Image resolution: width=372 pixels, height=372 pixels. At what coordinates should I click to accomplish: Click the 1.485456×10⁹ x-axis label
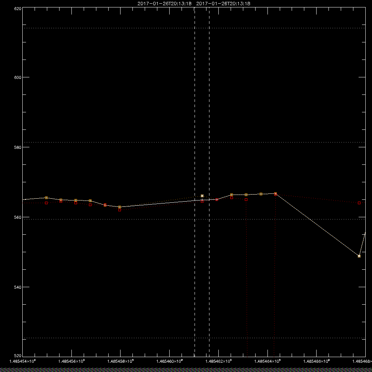(x=72, y=361)
